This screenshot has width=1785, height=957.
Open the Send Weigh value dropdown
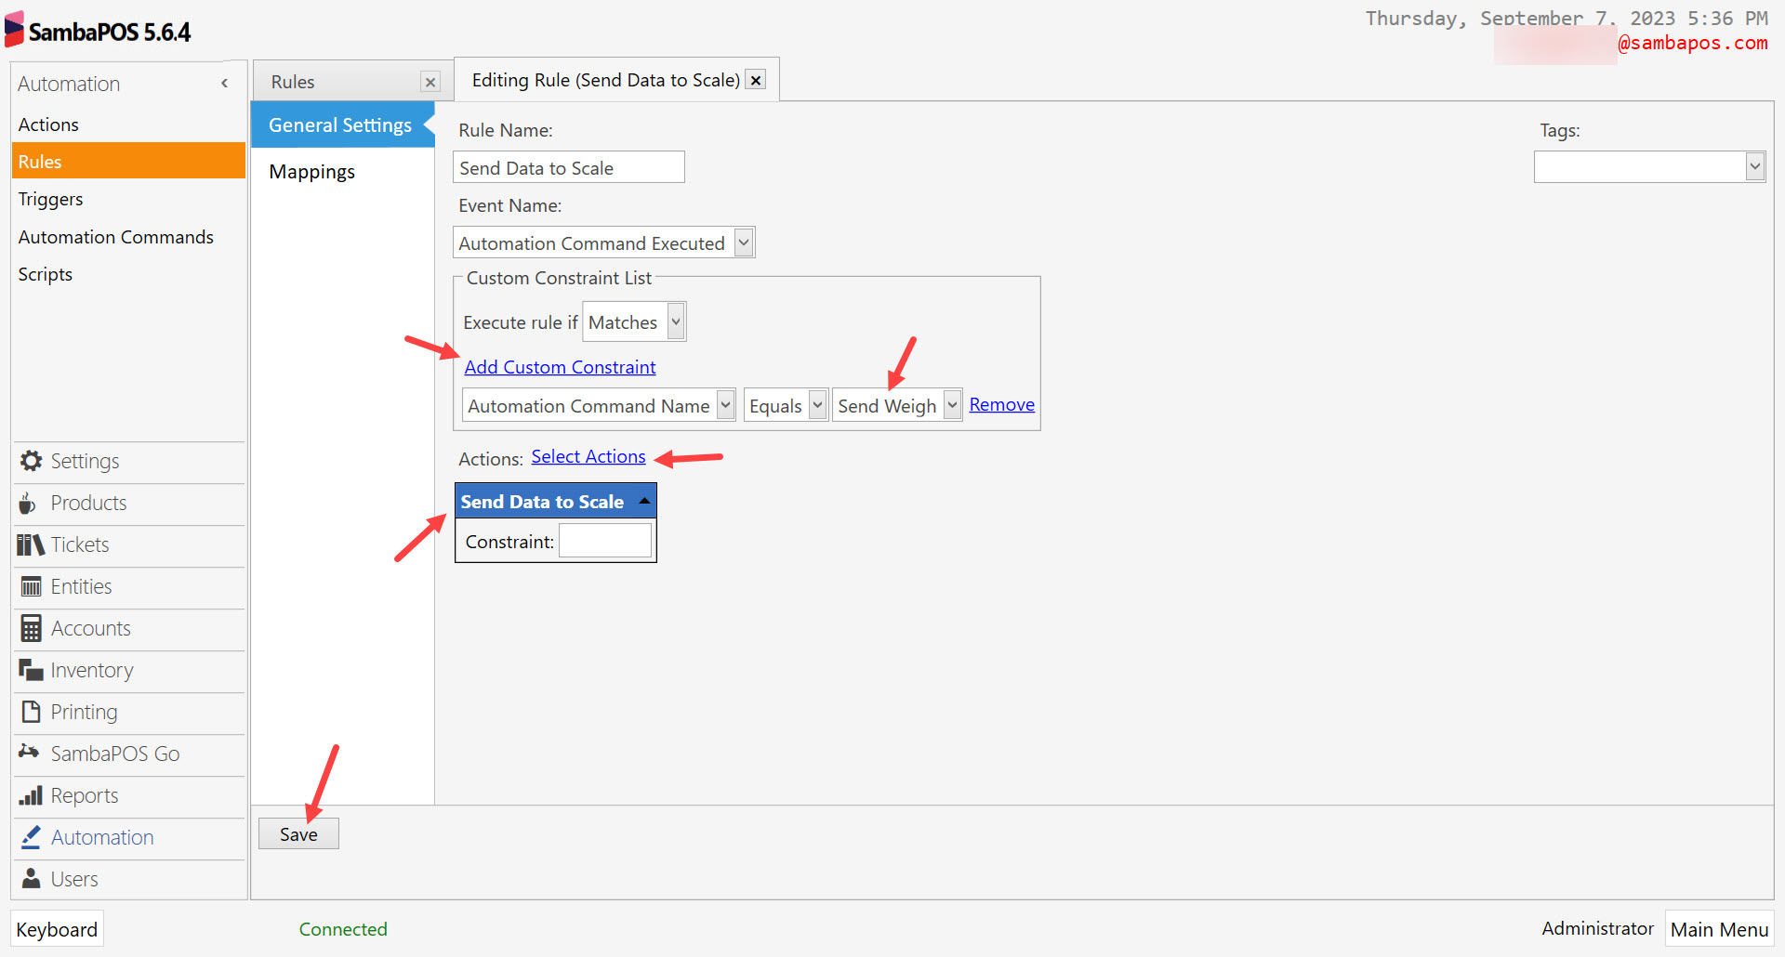pyautogui.click(x=951, y=404)
